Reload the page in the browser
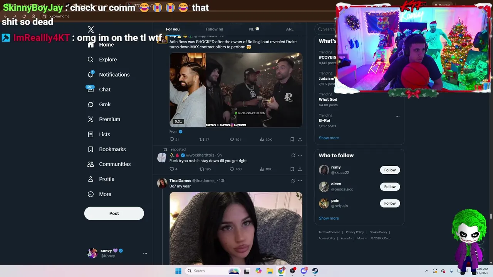Image resolution: width=493 pixels, height=277 pixels. (x=24, y=16)
